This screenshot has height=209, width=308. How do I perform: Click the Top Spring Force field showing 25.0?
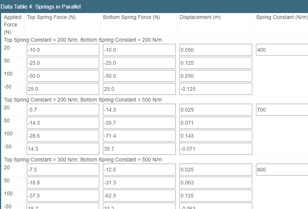click(x=63, y=89)
